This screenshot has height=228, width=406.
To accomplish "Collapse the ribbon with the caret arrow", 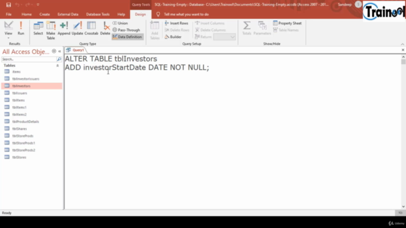I will [x=402, y=44].
